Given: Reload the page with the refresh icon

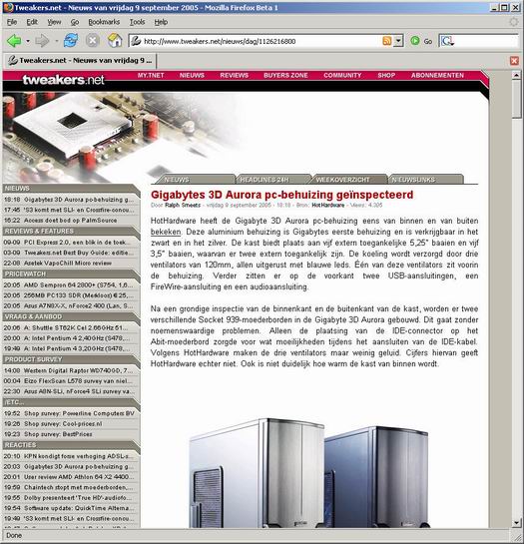Looking at the screenshot, I should (71, 41).
